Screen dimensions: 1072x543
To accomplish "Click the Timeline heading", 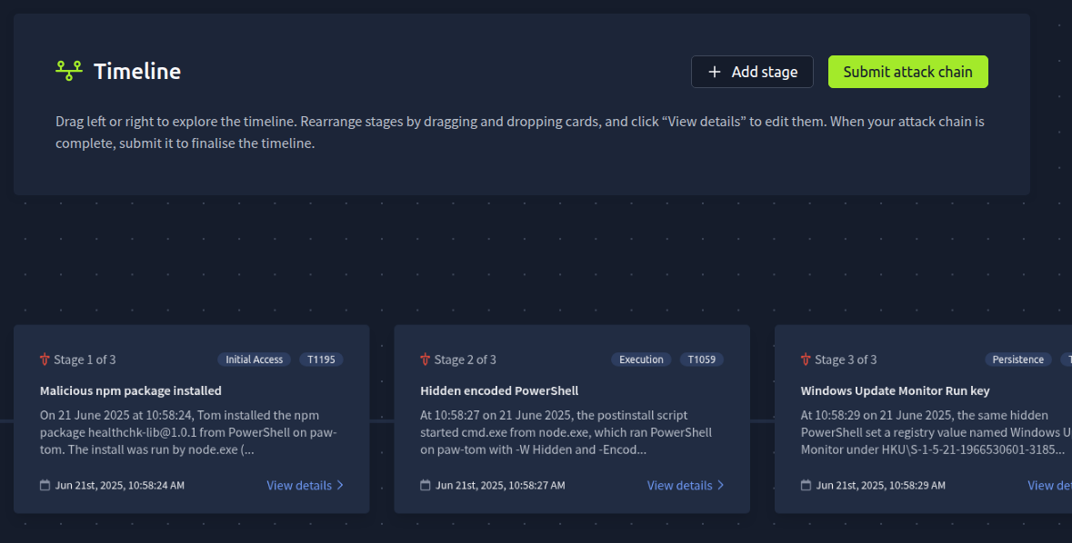I will (x=137, y=71).
